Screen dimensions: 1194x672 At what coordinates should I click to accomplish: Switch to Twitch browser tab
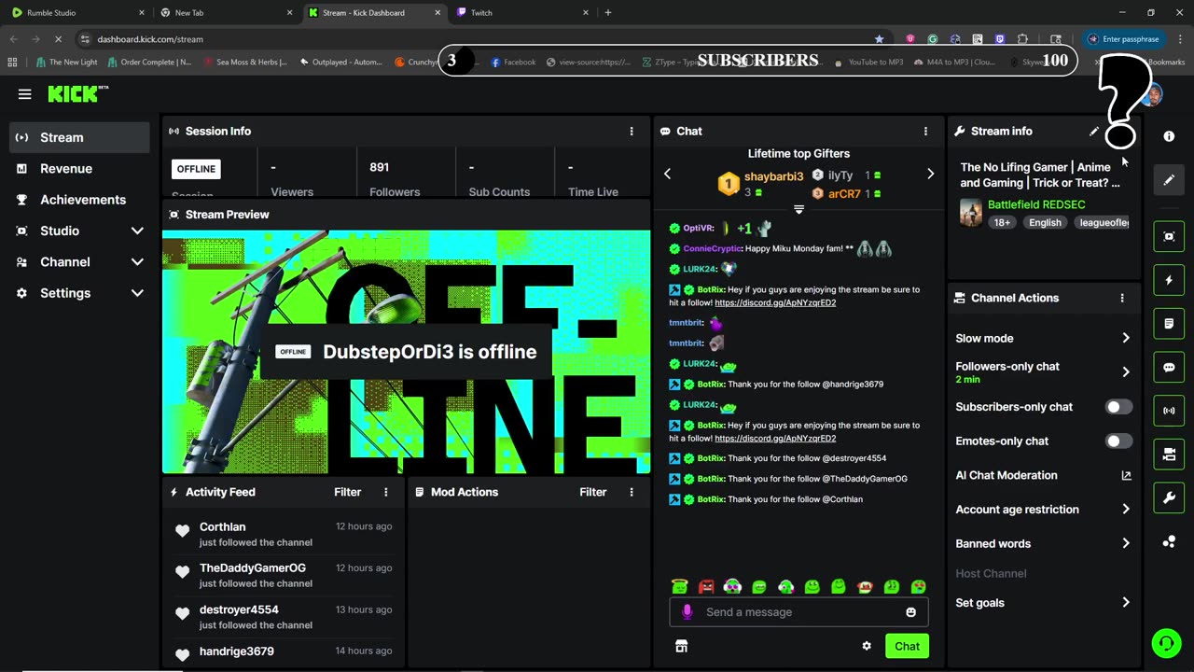click(x=522, y=12)
